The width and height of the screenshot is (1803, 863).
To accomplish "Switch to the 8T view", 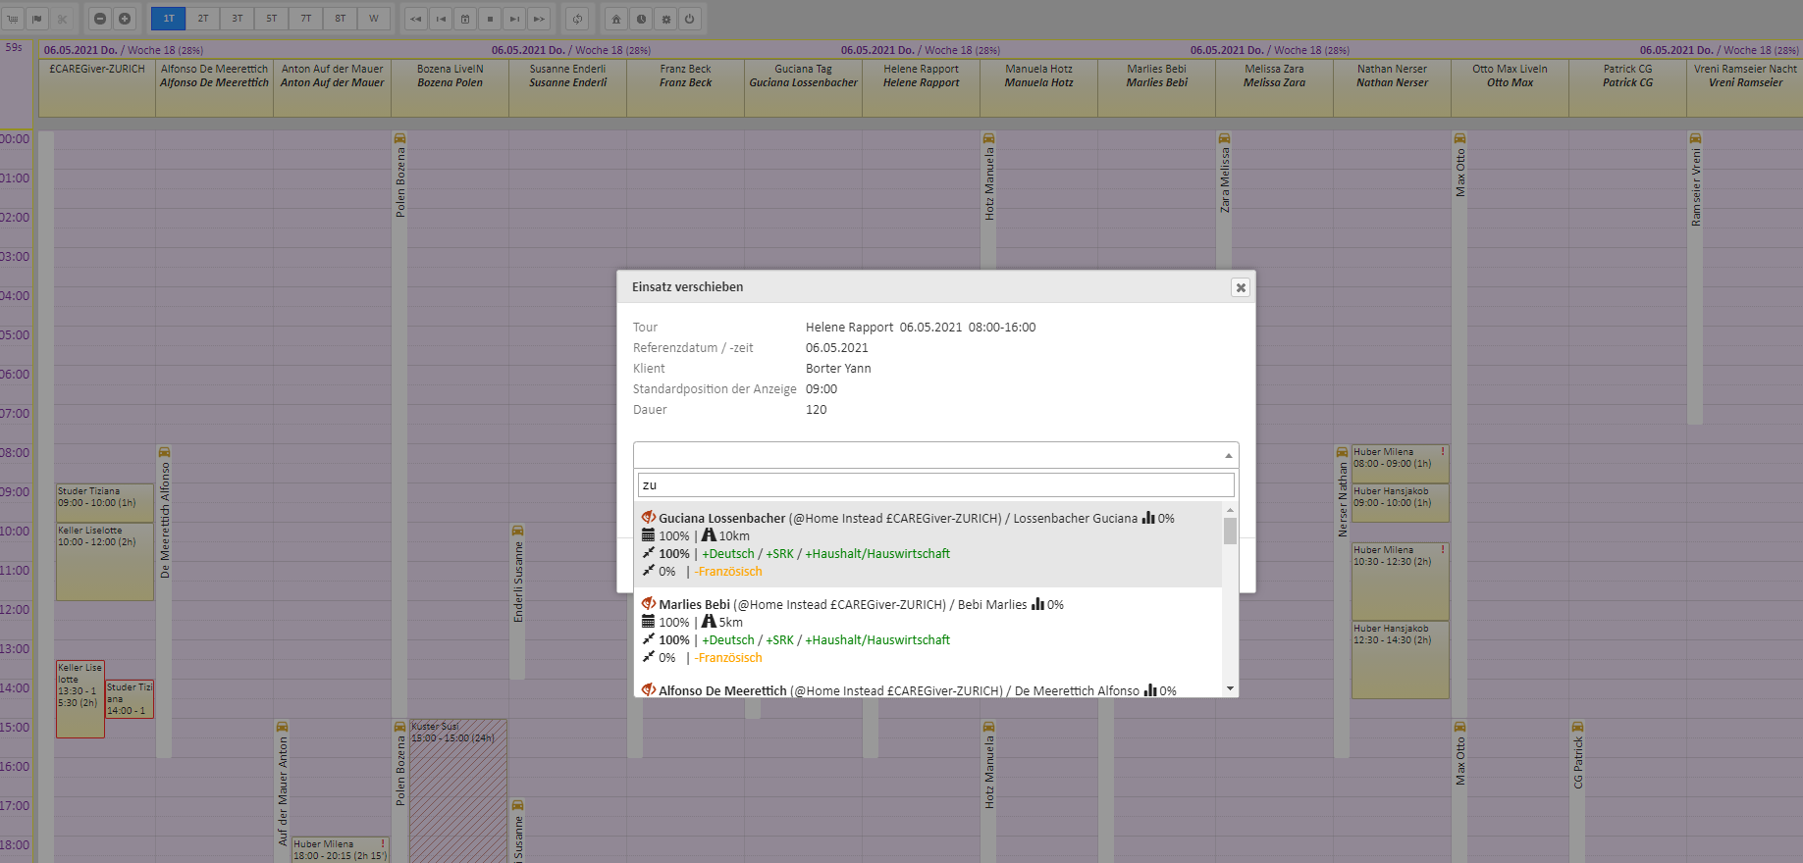I will (x=340, y=19).
